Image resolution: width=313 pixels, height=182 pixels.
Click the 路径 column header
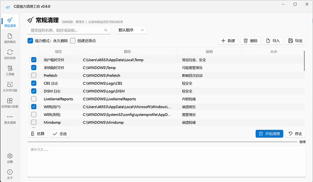coord(127,52)
